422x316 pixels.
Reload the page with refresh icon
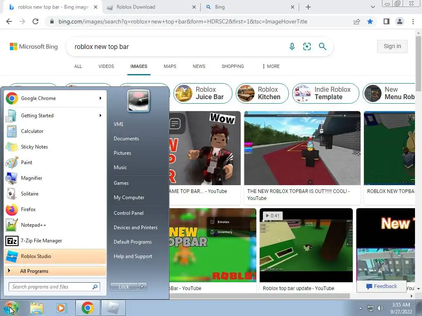point(35,21)
